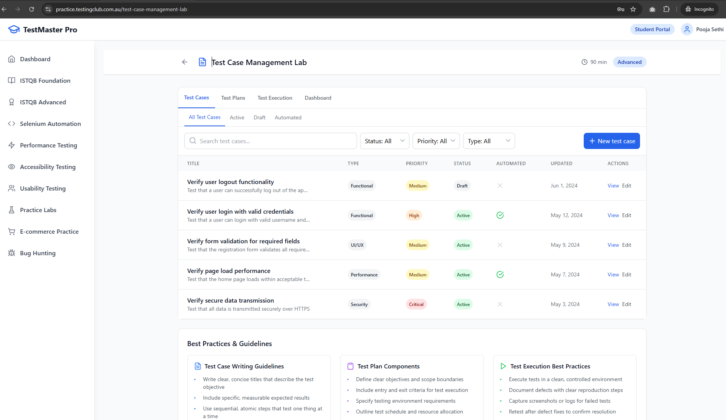Open the Type: All dropdown
This screenshot has height=420, width=726.
click(489, 141)
